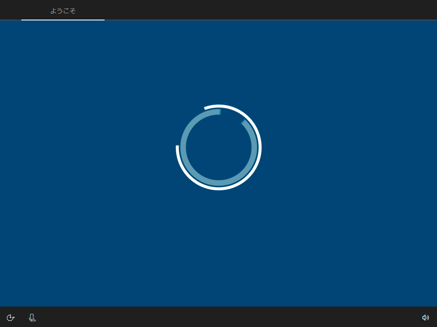Image resolution: width=437 pixels, height=327 pixels.
Task: Click the outer white spinner arc
Action: (218, 107)
